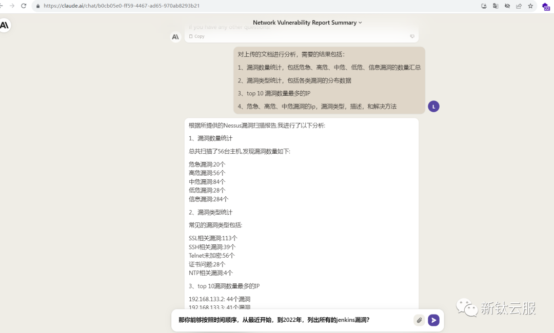Click the claude.ai URL in the address bar
This screenshot has height=333, width=554.
point(122,6)
